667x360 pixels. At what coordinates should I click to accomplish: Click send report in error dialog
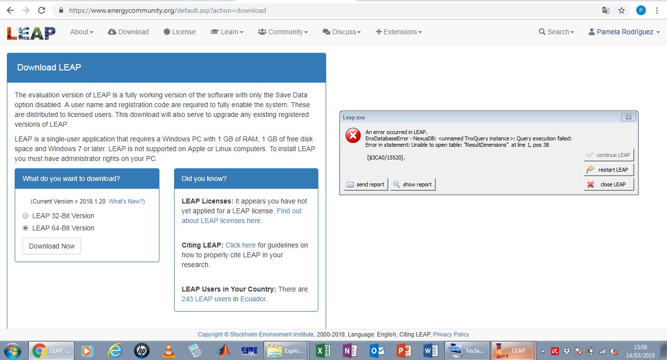point(366,184)
